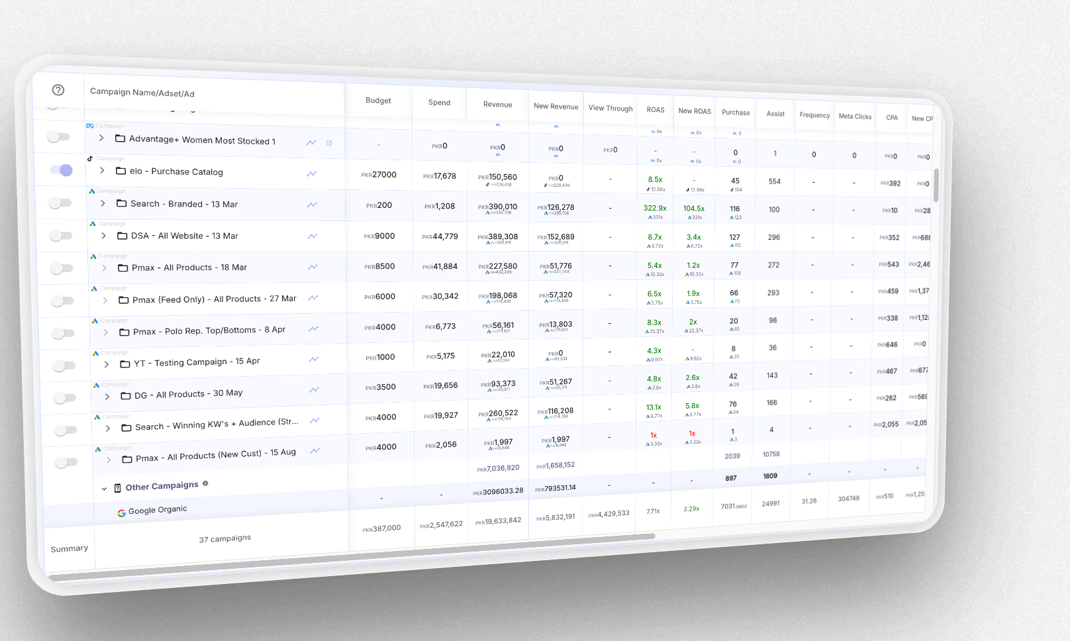The height and width of the screenshot is (641, 1070).
Task: Expand the DSA - All Website campaign row
Action: pyautogui.click(x=103, y=236)
